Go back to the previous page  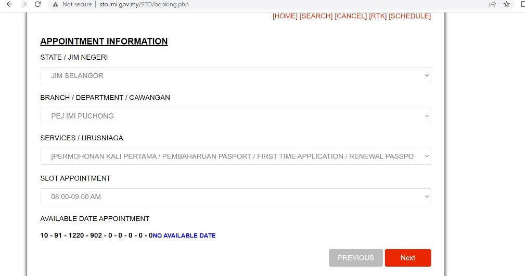click(x=9, y=4)
